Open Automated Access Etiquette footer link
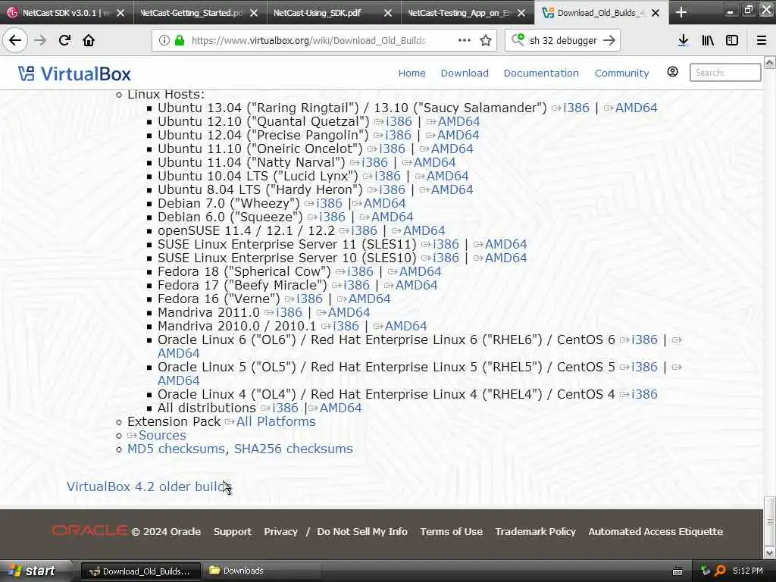This screenshot has height=582, width=776. click(656, 531)
